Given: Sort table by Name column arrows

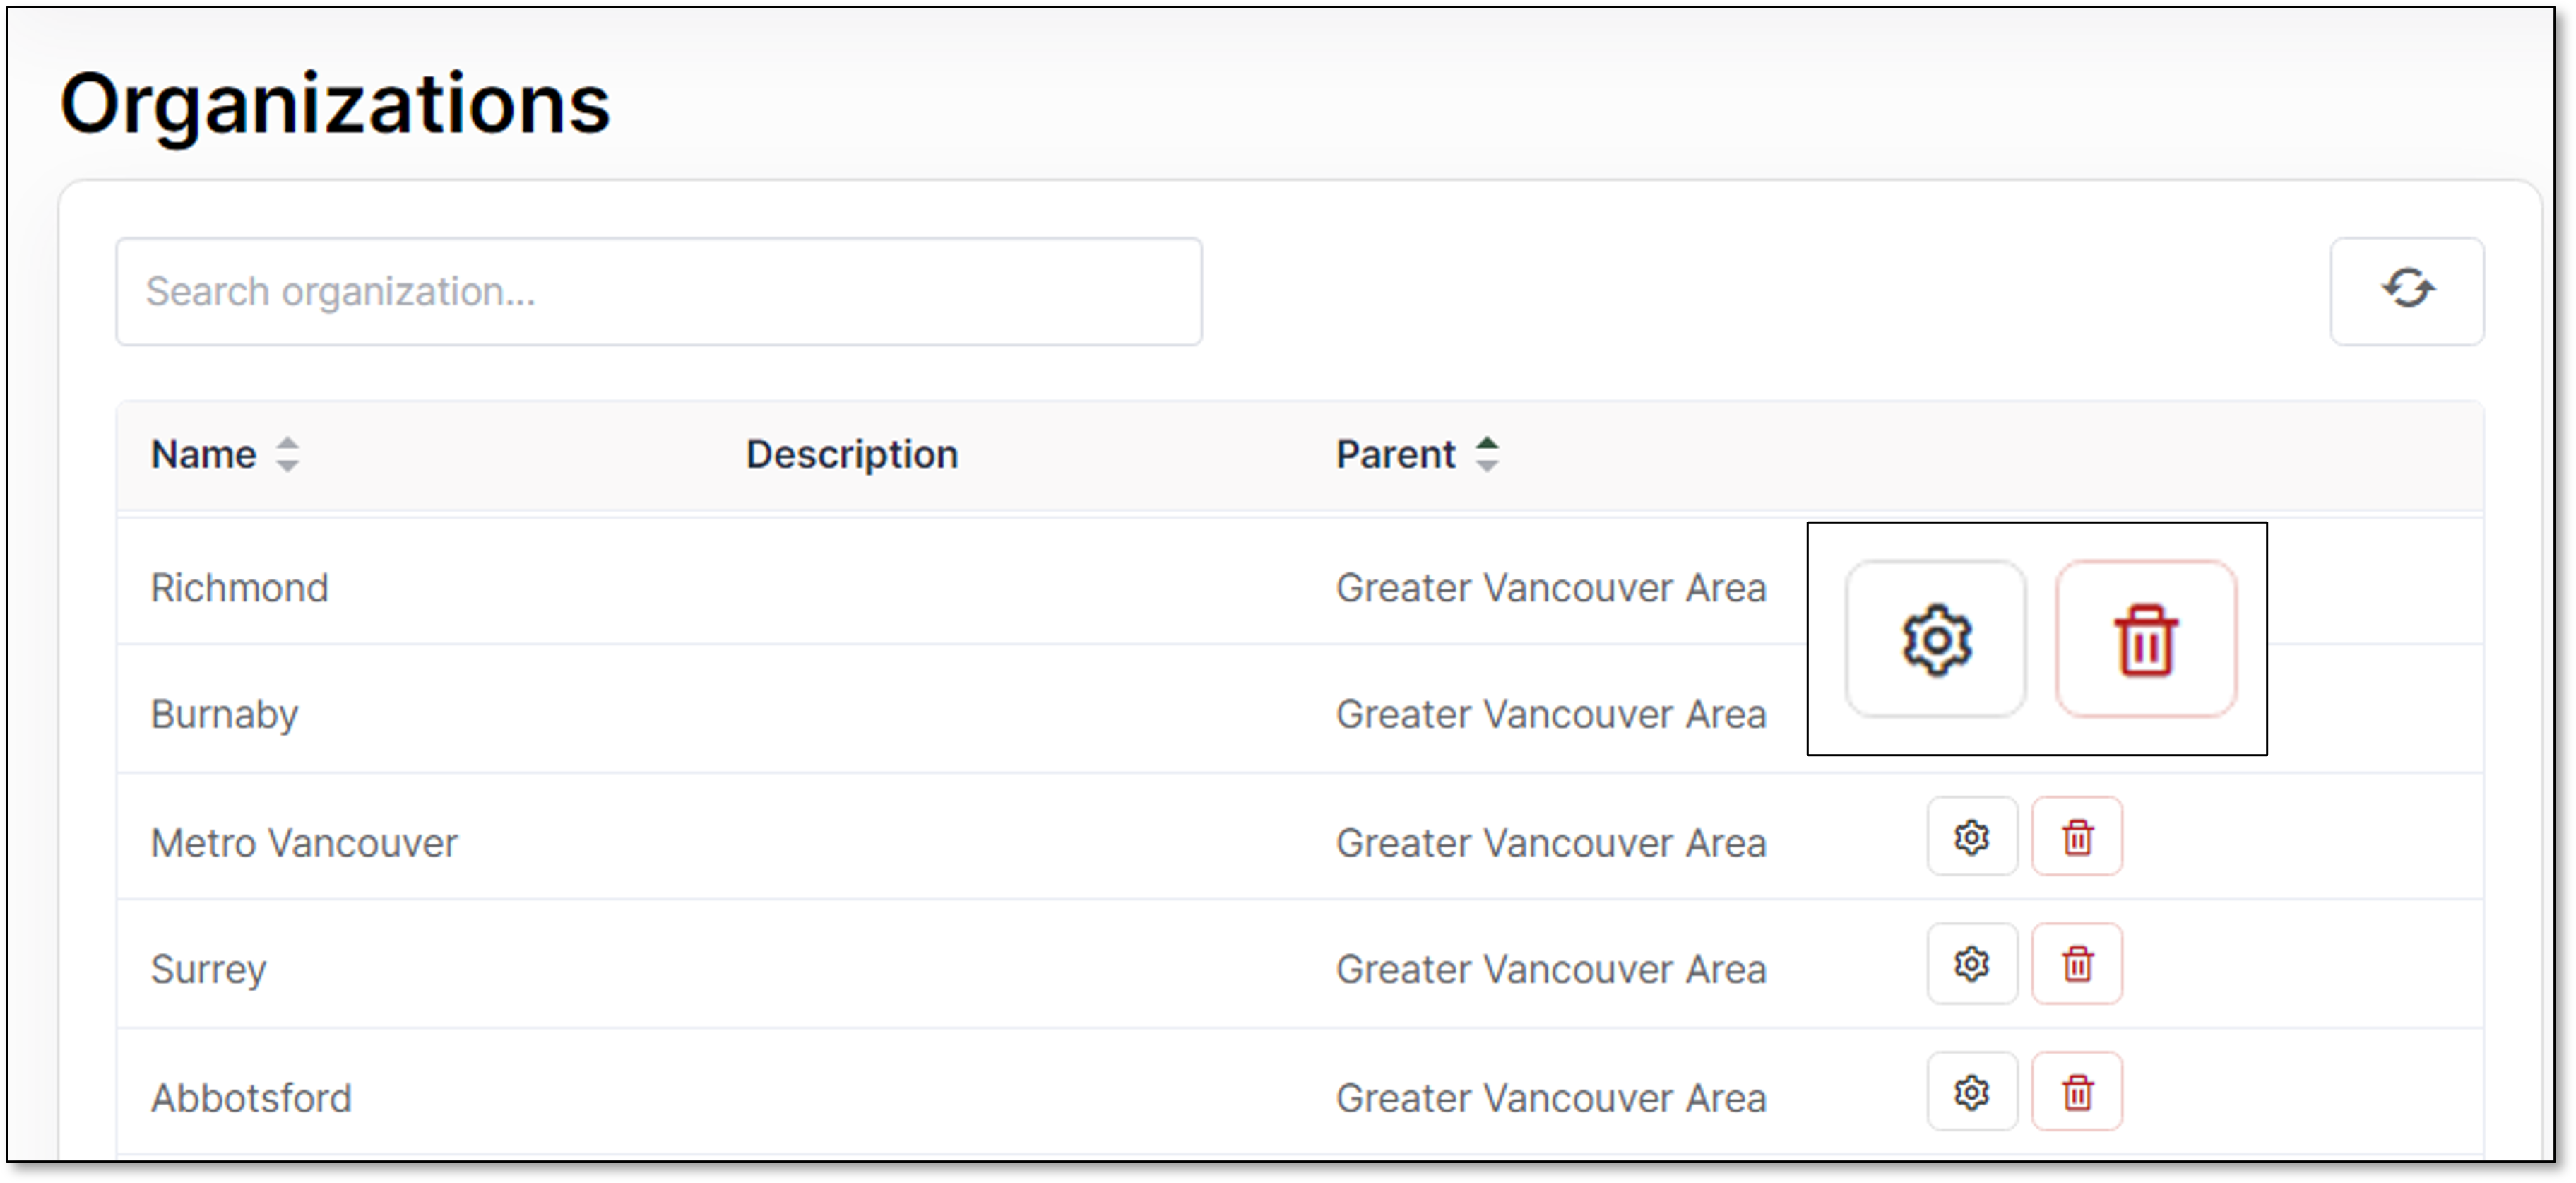Looking at the screenshot, I should click(288, 454).
